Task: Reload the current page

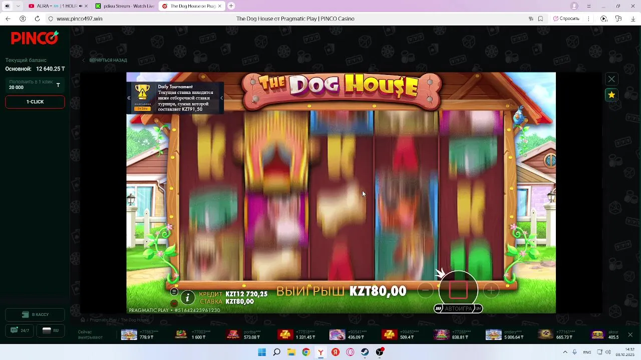Action: coord(37,18)
